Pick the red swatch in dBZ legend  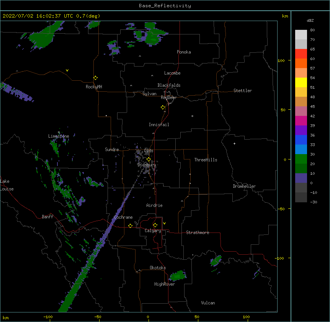301,54
